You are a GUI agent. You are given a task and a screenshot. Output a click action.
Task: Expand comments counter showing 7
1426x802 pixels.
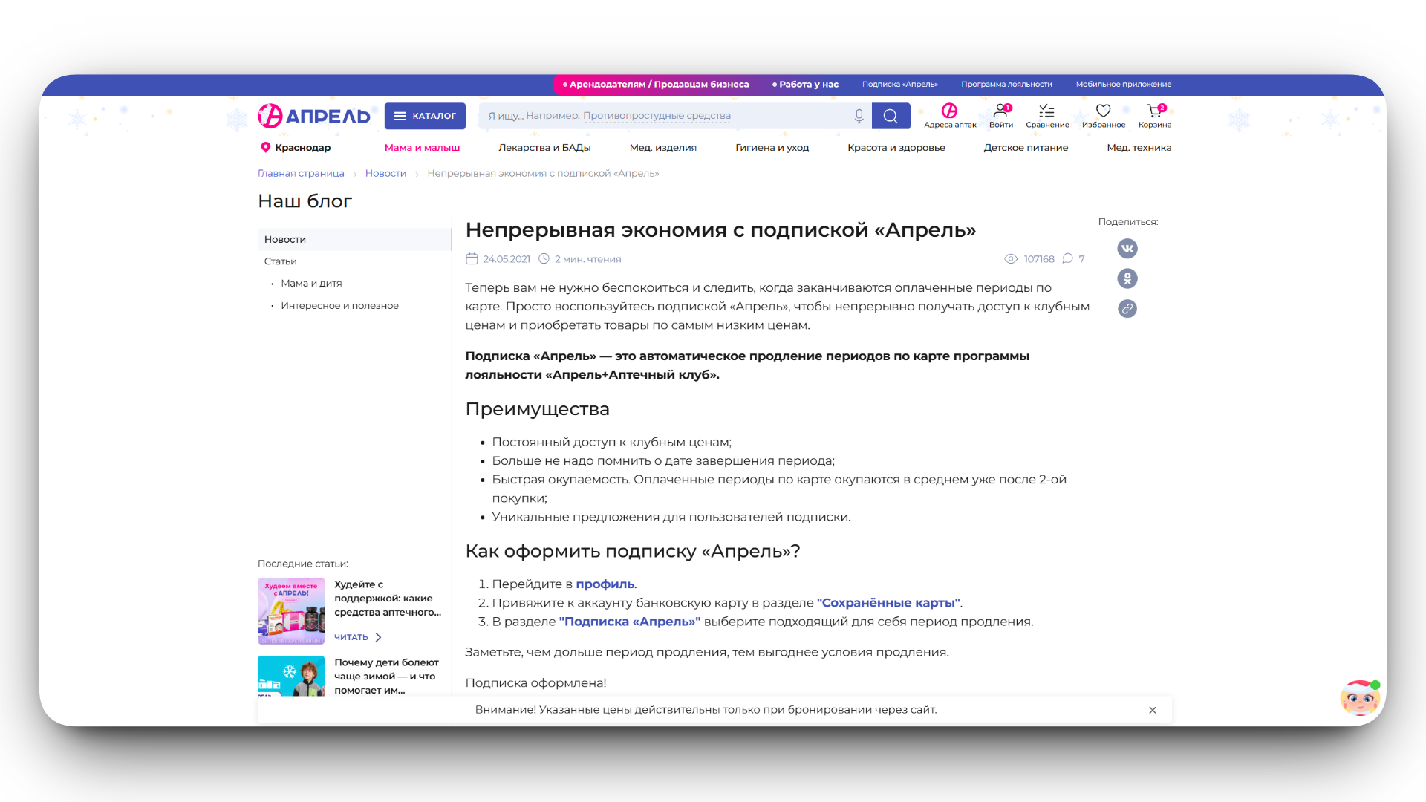1074,258
